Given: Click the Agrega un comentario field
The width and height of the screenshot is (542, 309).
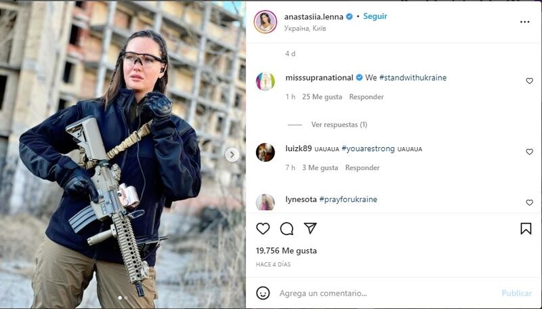Looking at the screenshot, I should coord(387,293).
